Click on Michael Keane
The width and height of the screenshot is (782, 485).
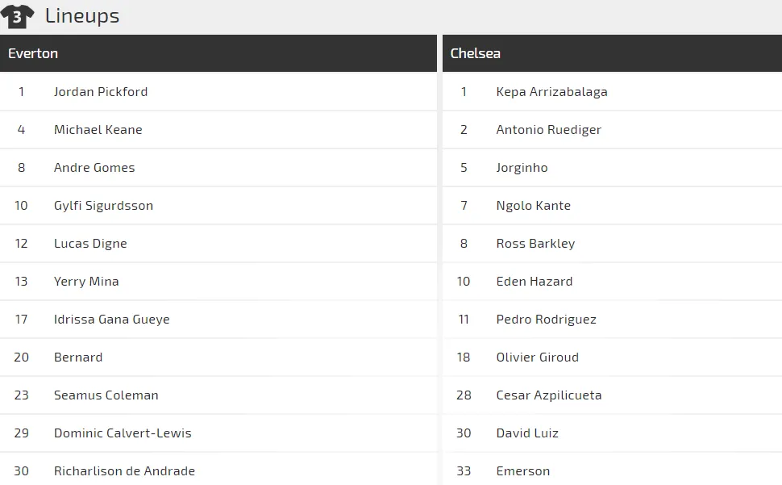[x=98, y=130]
